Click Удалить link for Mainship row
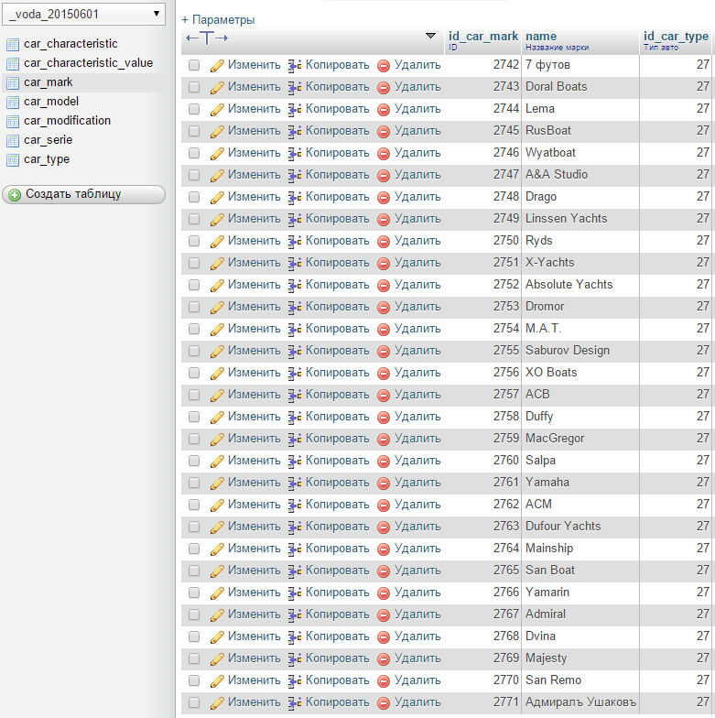The height and width of the screenshot is (718, 715). pyautogui.click(x=417, y=549)
